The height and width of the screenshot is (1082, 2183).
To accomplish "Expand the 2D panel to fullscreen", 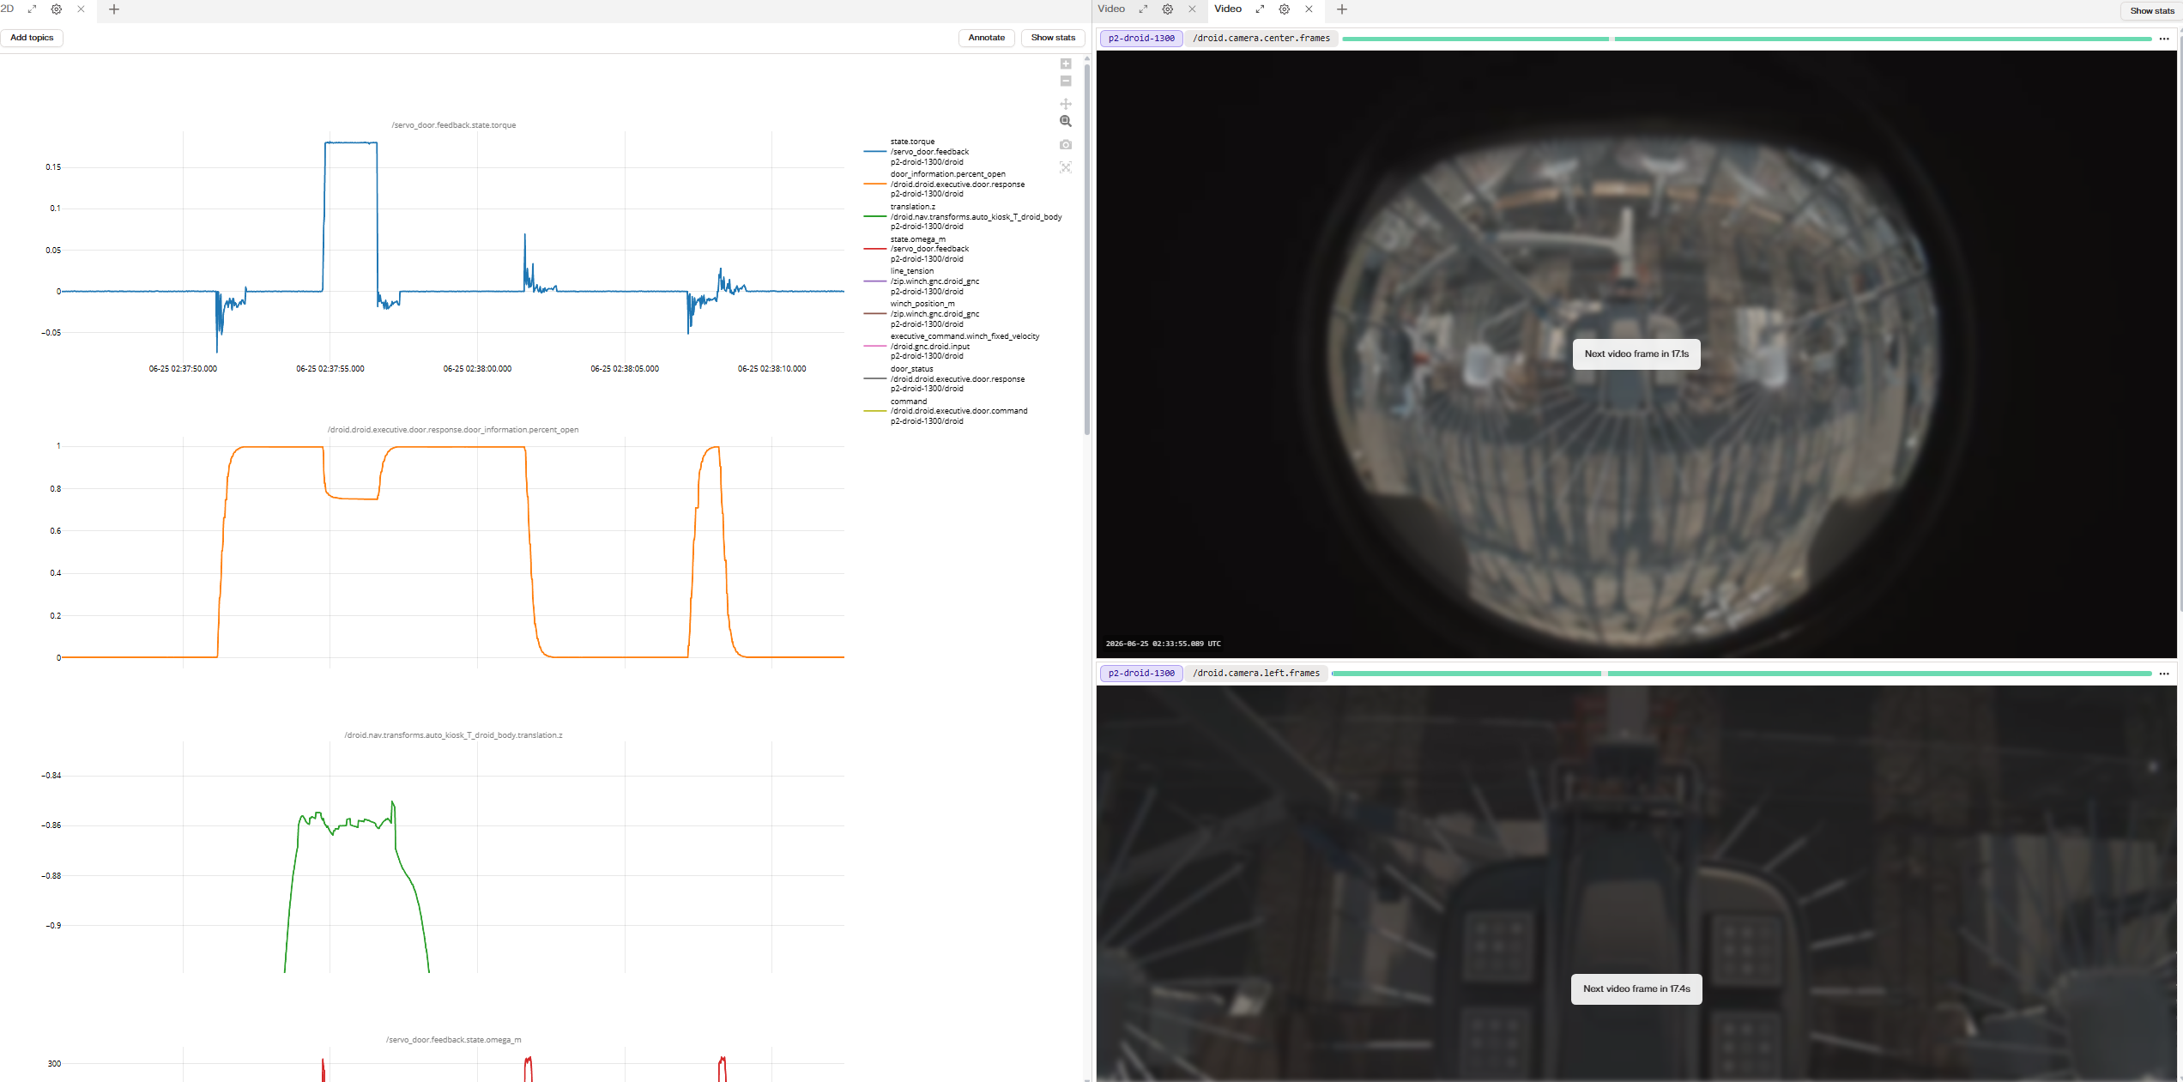I will coord(32,9).
